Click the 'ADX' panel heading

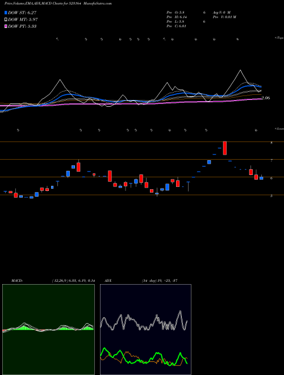(x=108, y=281)
